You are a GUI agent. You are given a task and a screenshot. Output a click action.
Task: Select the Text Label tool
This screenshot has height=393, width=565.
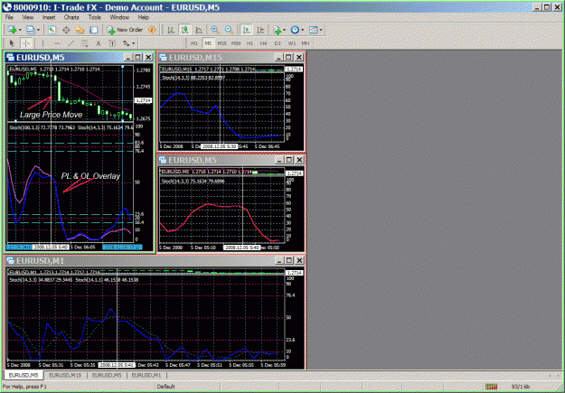(112, 43)
